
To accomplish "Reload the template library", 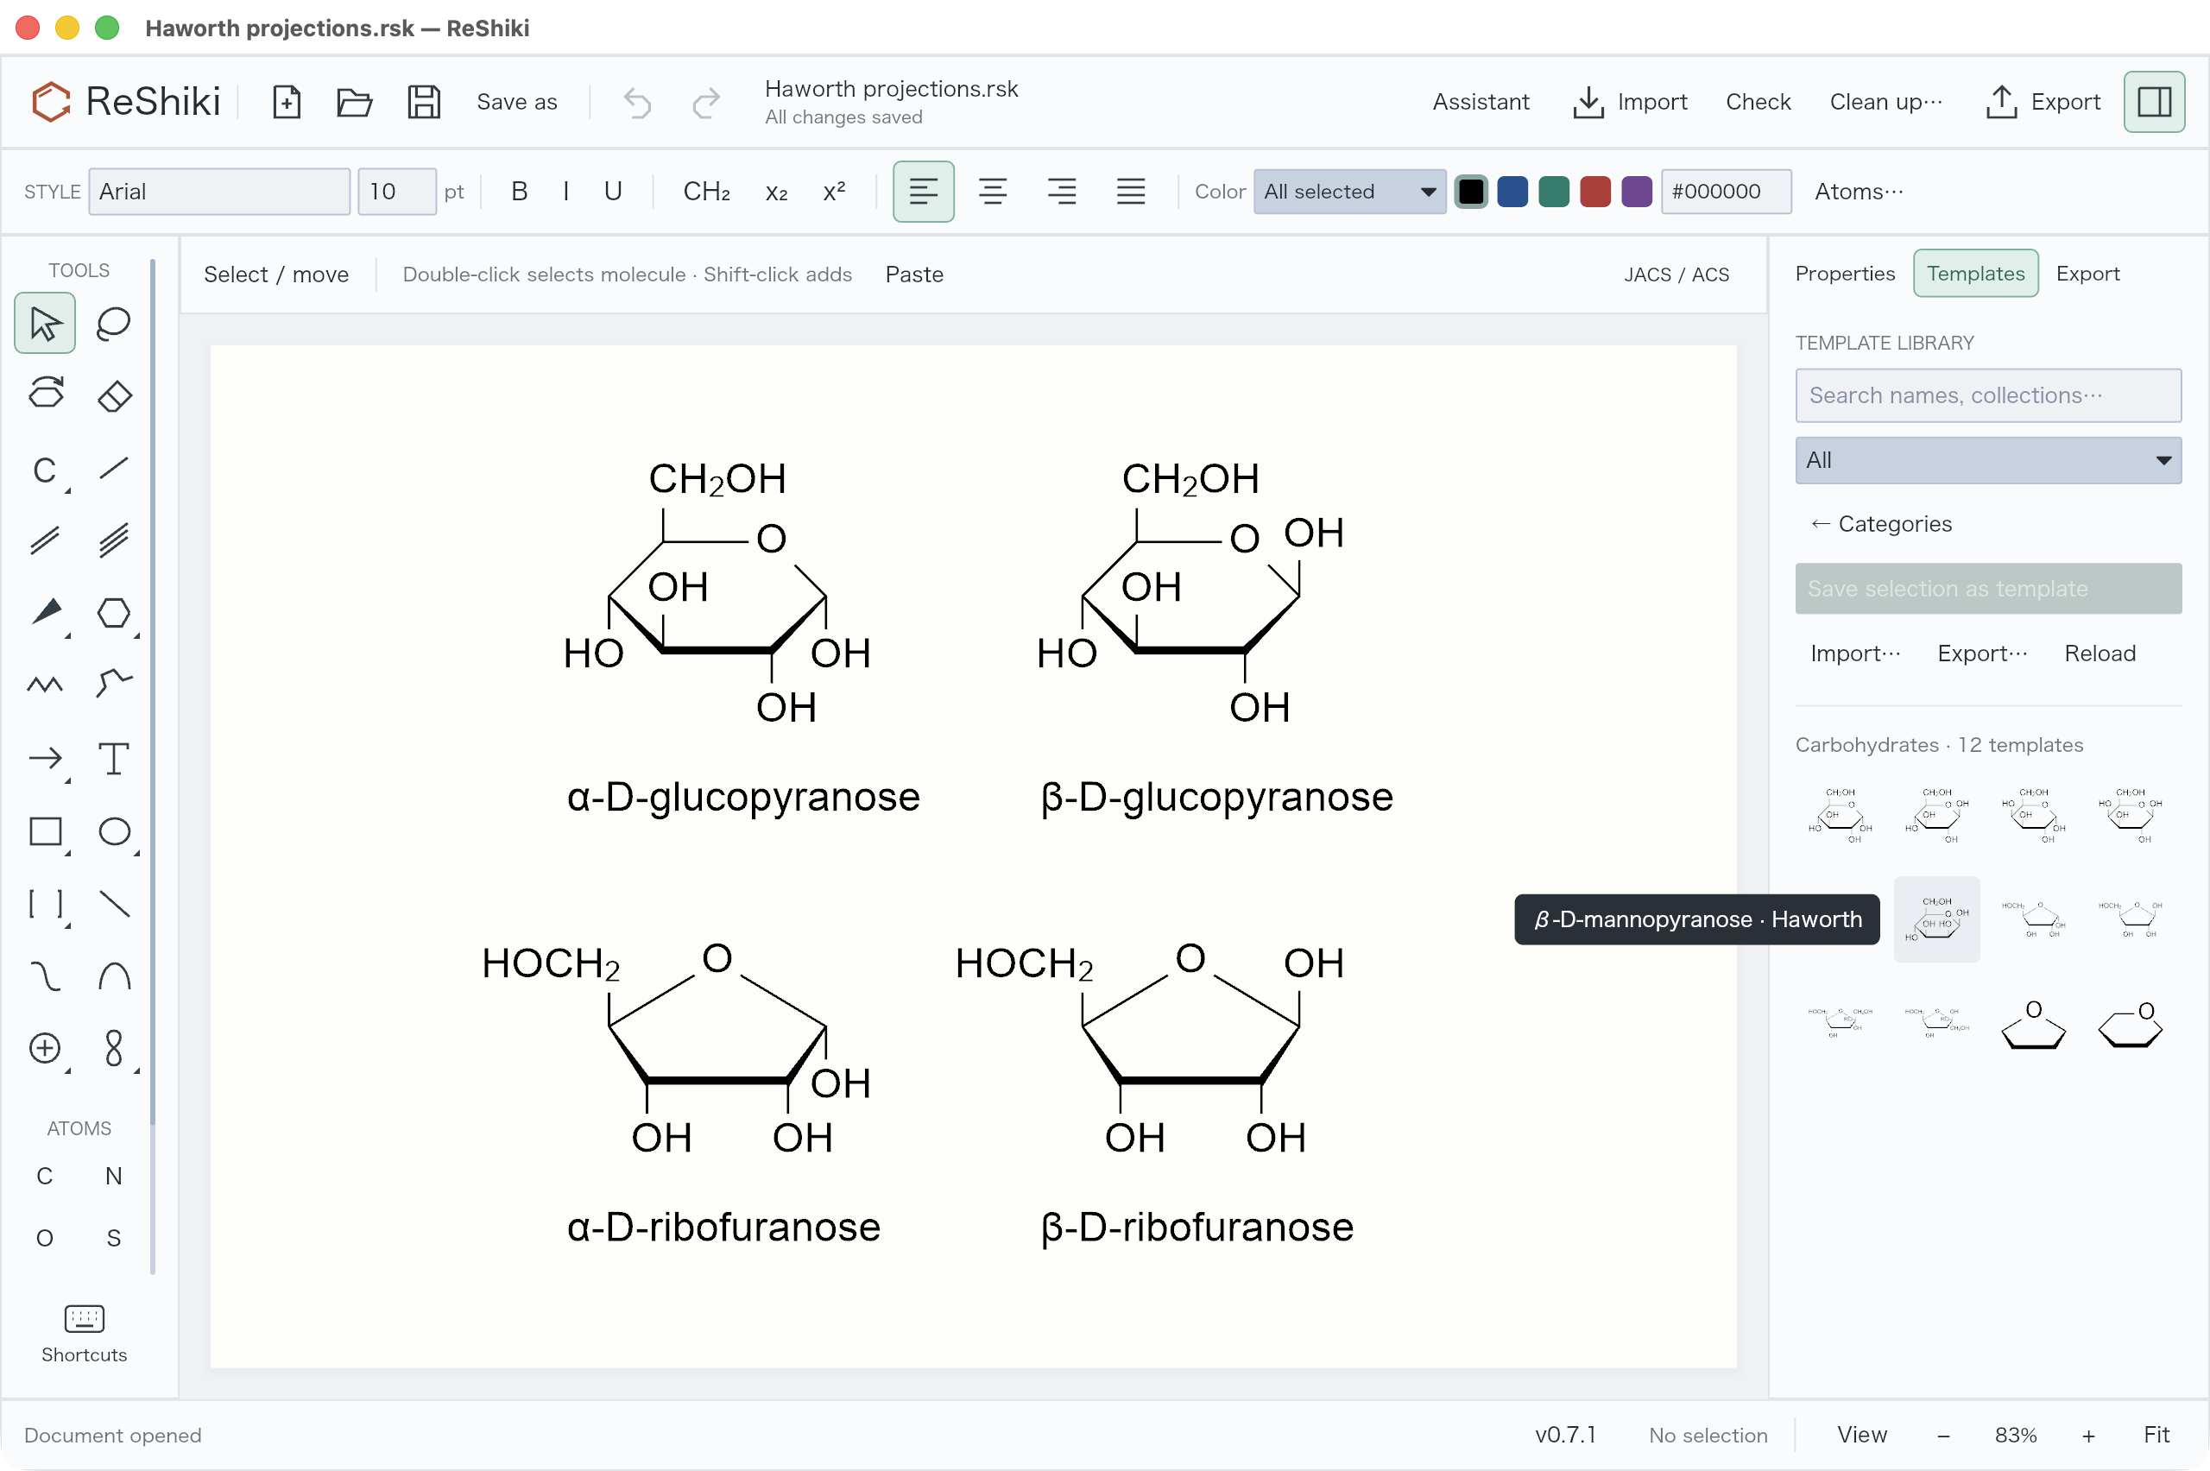I will pyautogui.click(x=2099, y=653).
